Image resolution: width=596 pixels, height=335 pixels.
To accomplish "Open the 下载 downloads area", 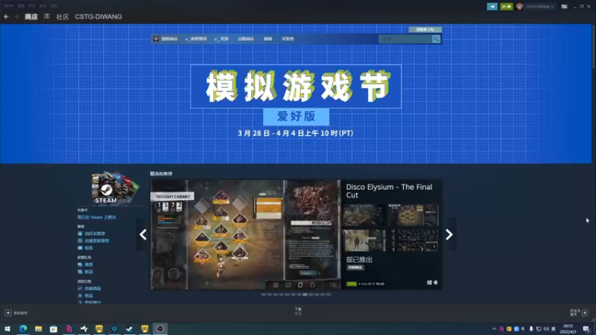I will click(298, 311).
